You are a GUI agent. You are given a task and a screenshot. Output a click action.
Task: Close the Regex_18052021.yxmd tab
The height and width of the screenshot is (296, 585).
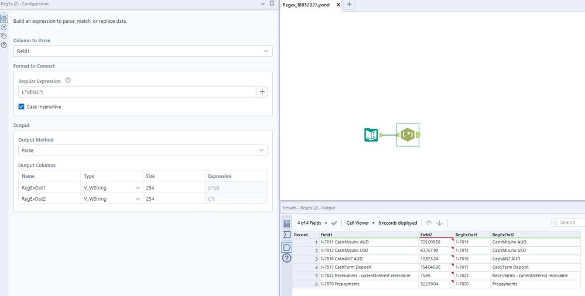[x=338, y=5]
